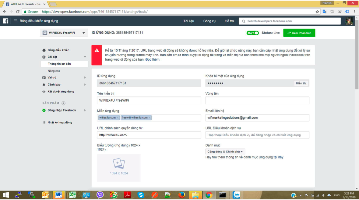359x200 pixels.
Task: Click the list icon for Nhật ký hoạt động
Action: click(x=44, y=123)
